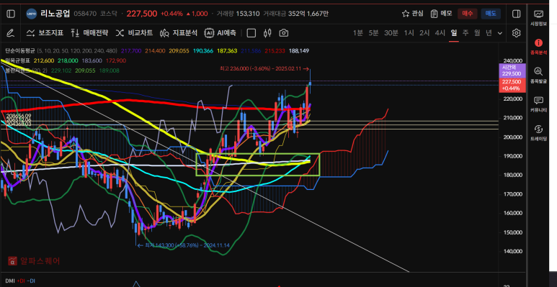Open 비교차트 compare chart tool
Viewport: 557px width, 287px height.
point(134,33)
